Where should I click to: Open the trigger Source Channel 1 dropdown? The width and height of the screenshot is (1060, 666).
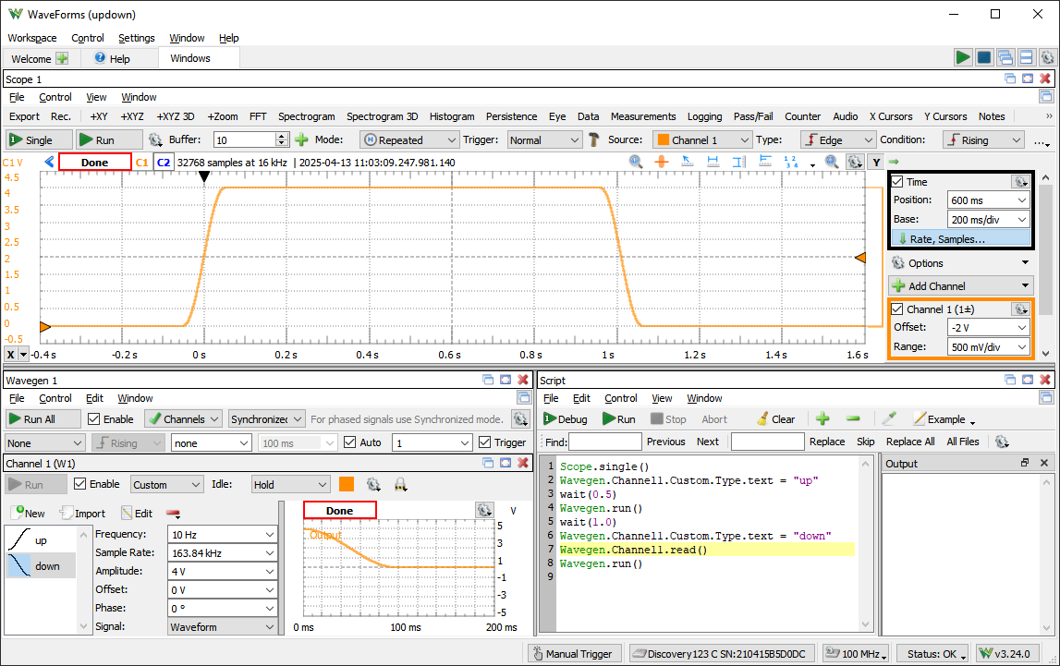click(702, 140)
